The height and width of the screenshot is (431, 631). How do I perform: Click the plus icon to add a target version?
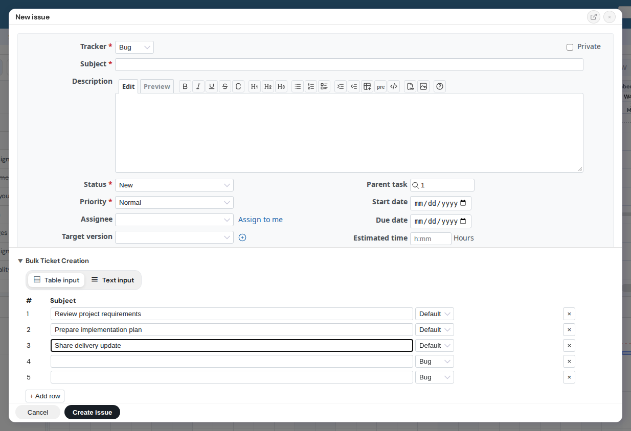point(242,237)
